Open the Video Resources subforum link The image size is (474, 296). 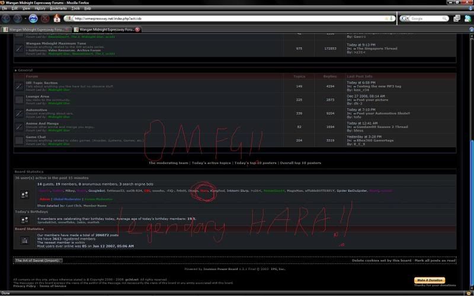tap(60, 50)
